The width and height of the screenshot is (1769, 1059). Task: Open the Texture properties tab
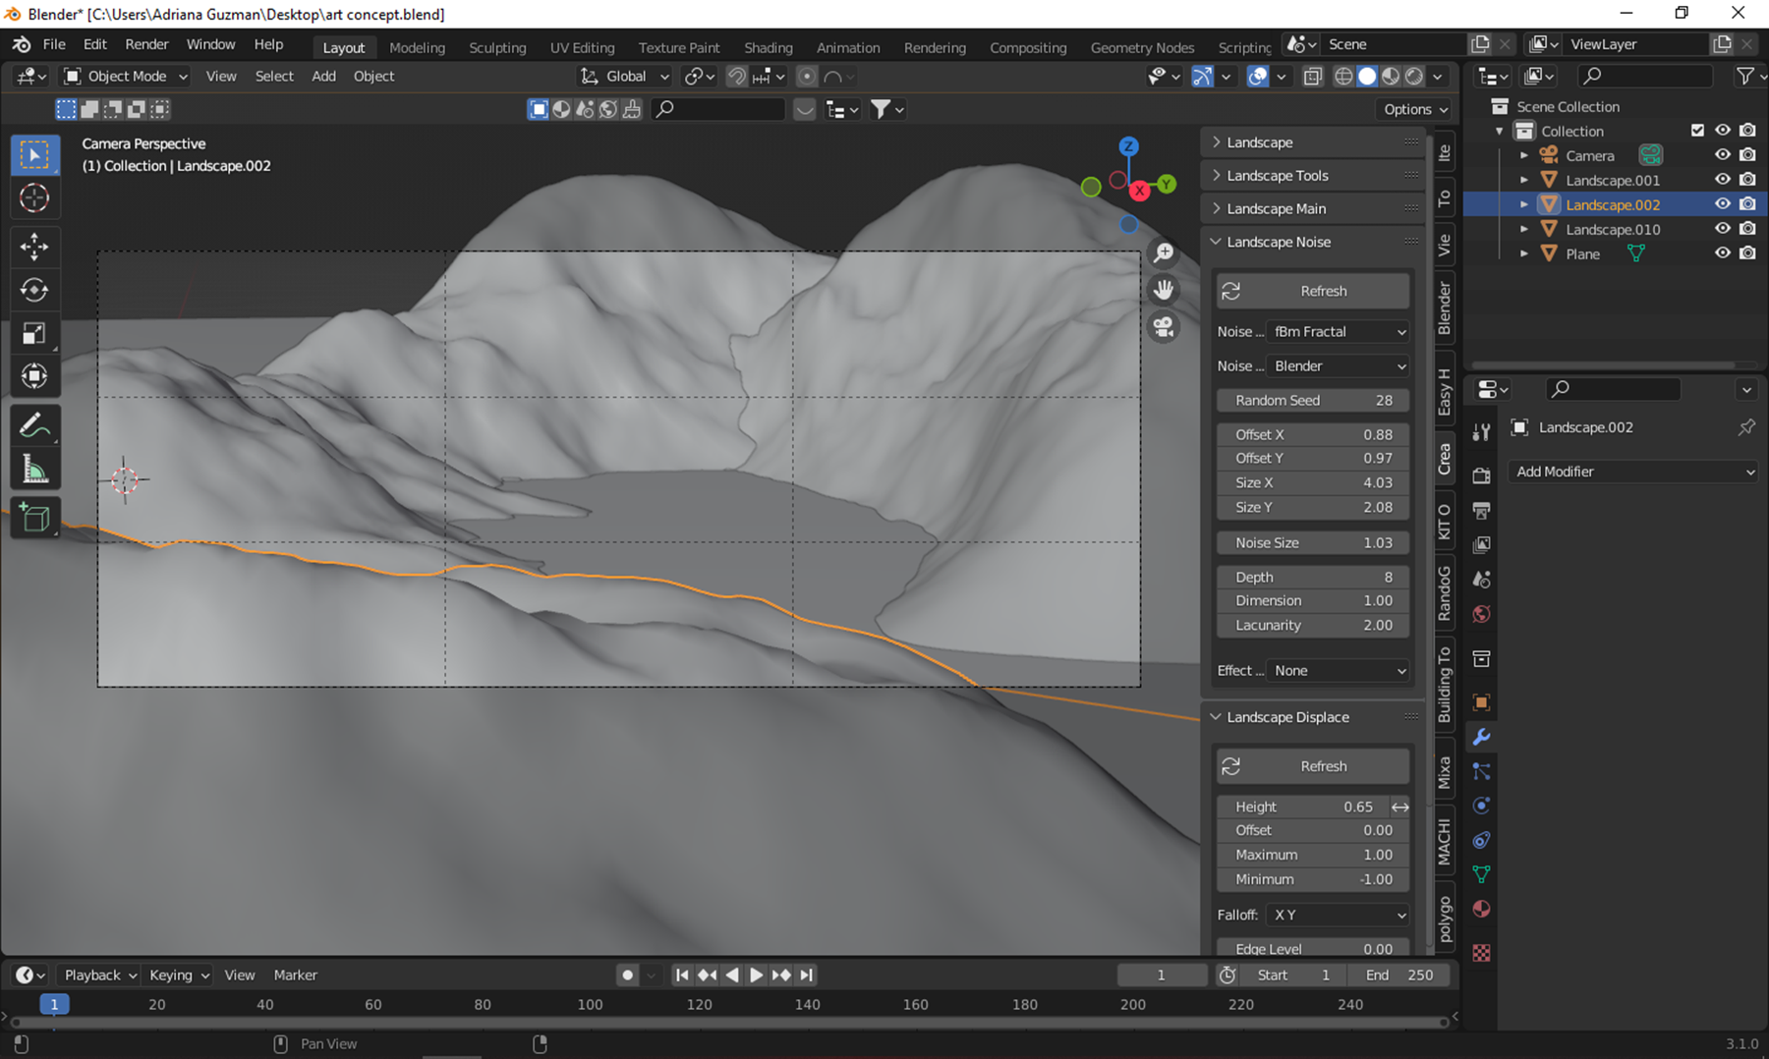tap(1481, 953)
